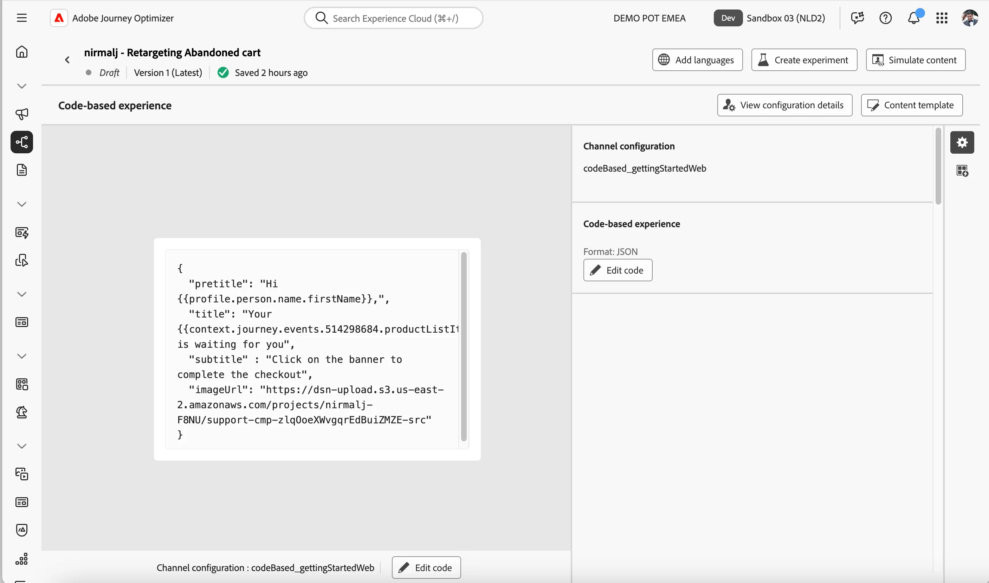Viewport: 989px width, 583px height.
Task: Go to Home in the left sidebar
Action: pyautogui.click(x=21, y=51)
